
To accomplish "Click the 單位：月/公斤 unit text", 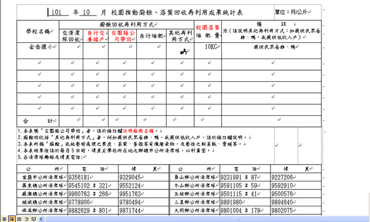I will [x=292, y=12].
